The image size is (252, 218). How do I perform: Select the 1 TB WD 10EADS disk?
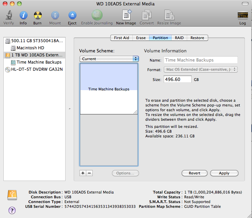(34, 55)
